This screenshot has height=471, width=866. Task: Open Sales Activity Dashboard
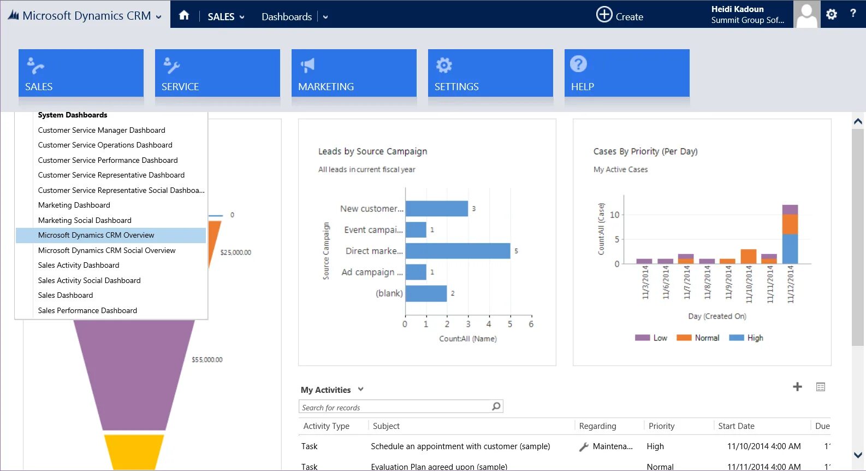[x=79, y=265]
